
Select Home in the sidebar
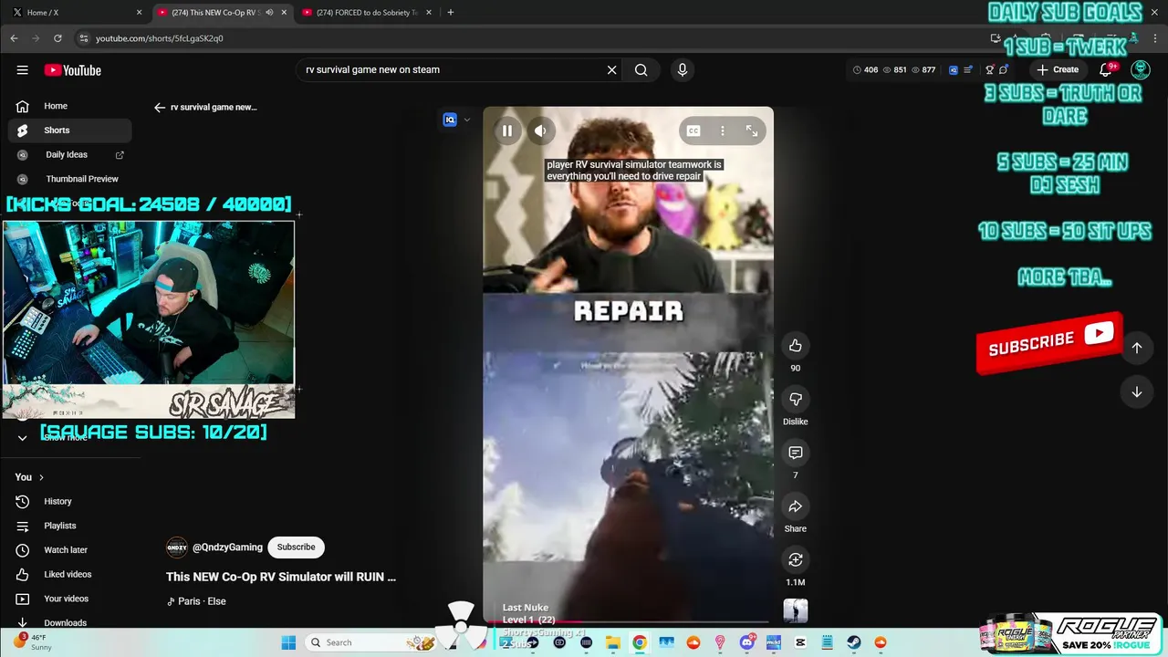coord(69,106)
